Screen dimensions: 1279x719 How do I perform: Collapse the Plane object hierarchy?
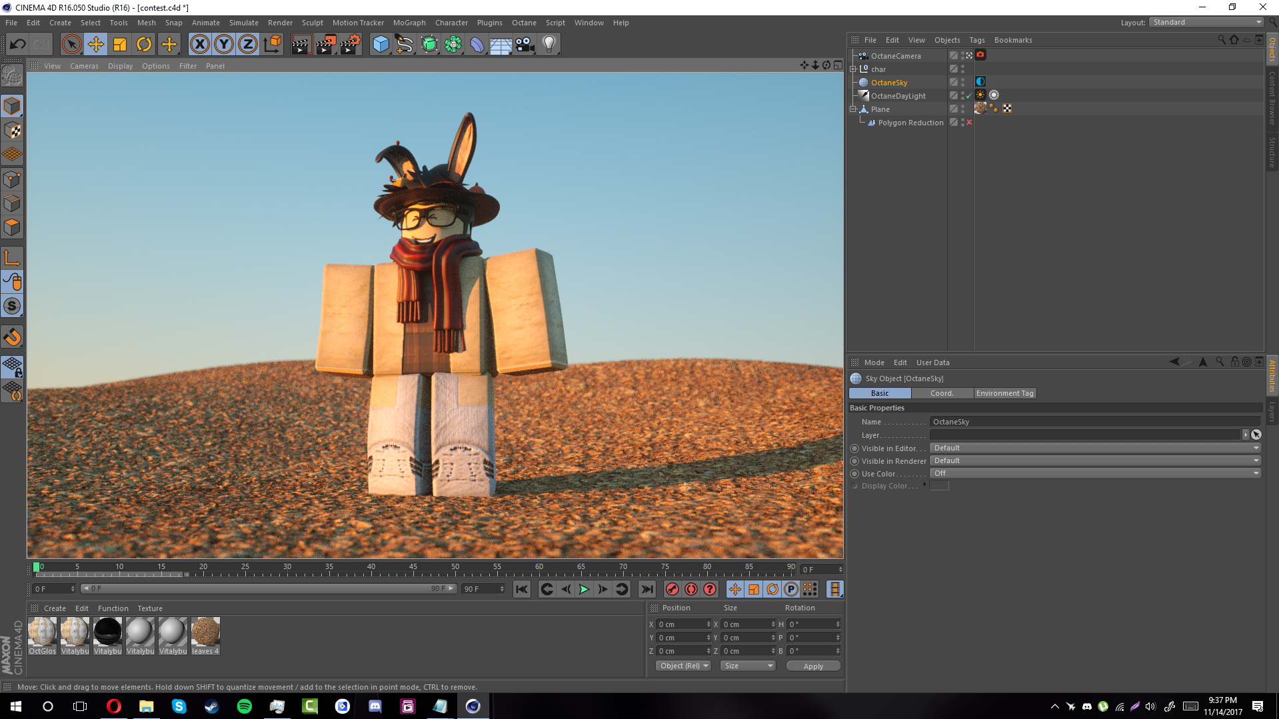point(853,109)
